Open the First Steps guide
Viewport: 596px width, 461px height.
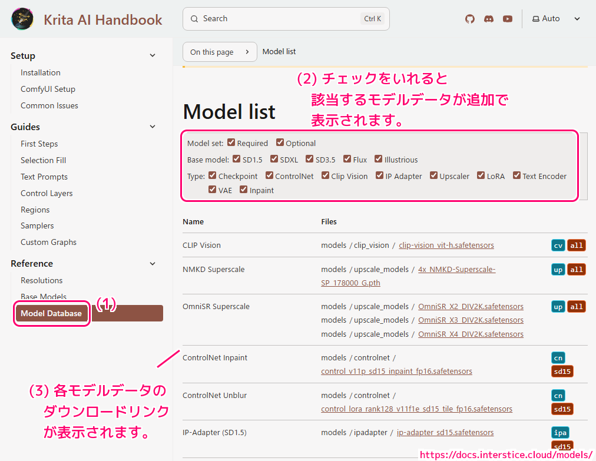(39, 144)
